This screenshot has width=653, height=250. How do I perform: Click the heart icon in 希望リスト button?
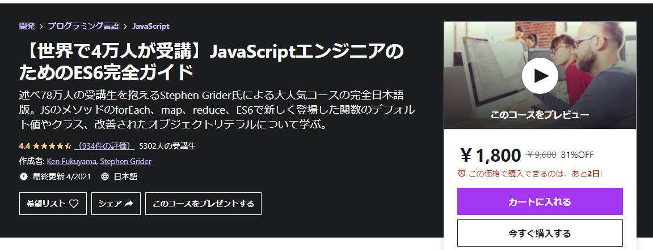[x=74, y=204]
